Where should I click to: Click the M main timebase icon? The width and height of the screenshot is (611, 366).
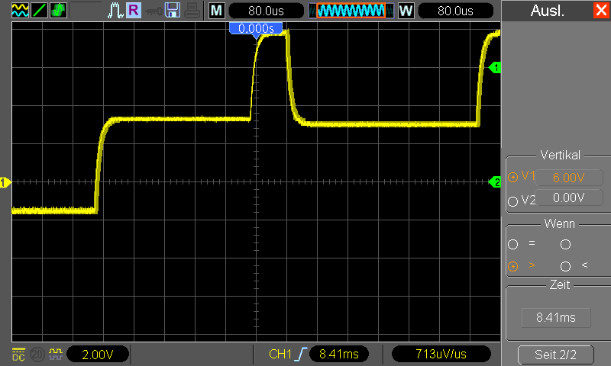point(217,11)
